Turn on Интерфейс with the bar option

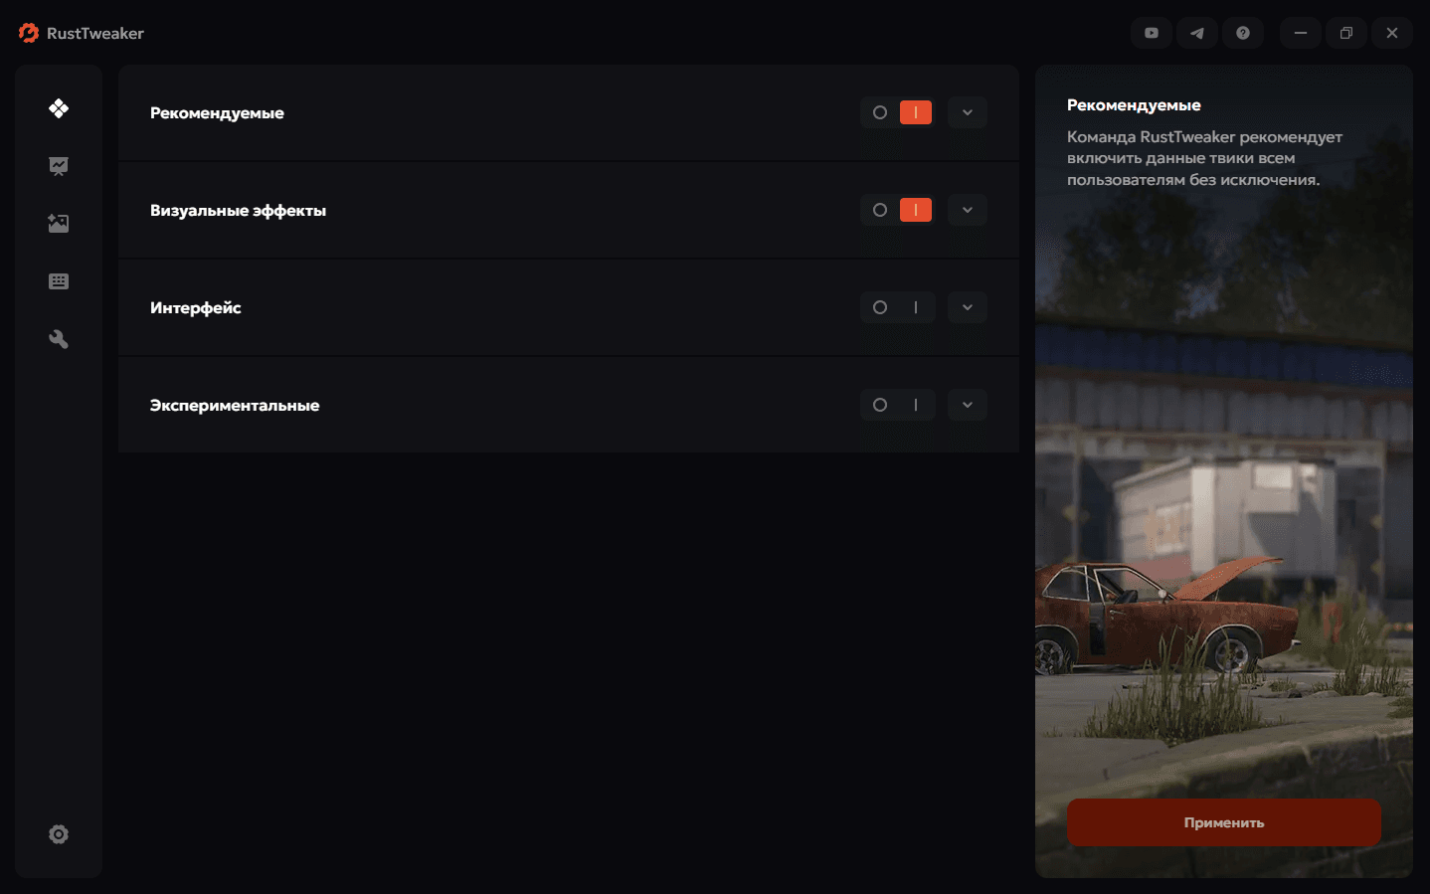pyautogui.click(x=916, y=307)
